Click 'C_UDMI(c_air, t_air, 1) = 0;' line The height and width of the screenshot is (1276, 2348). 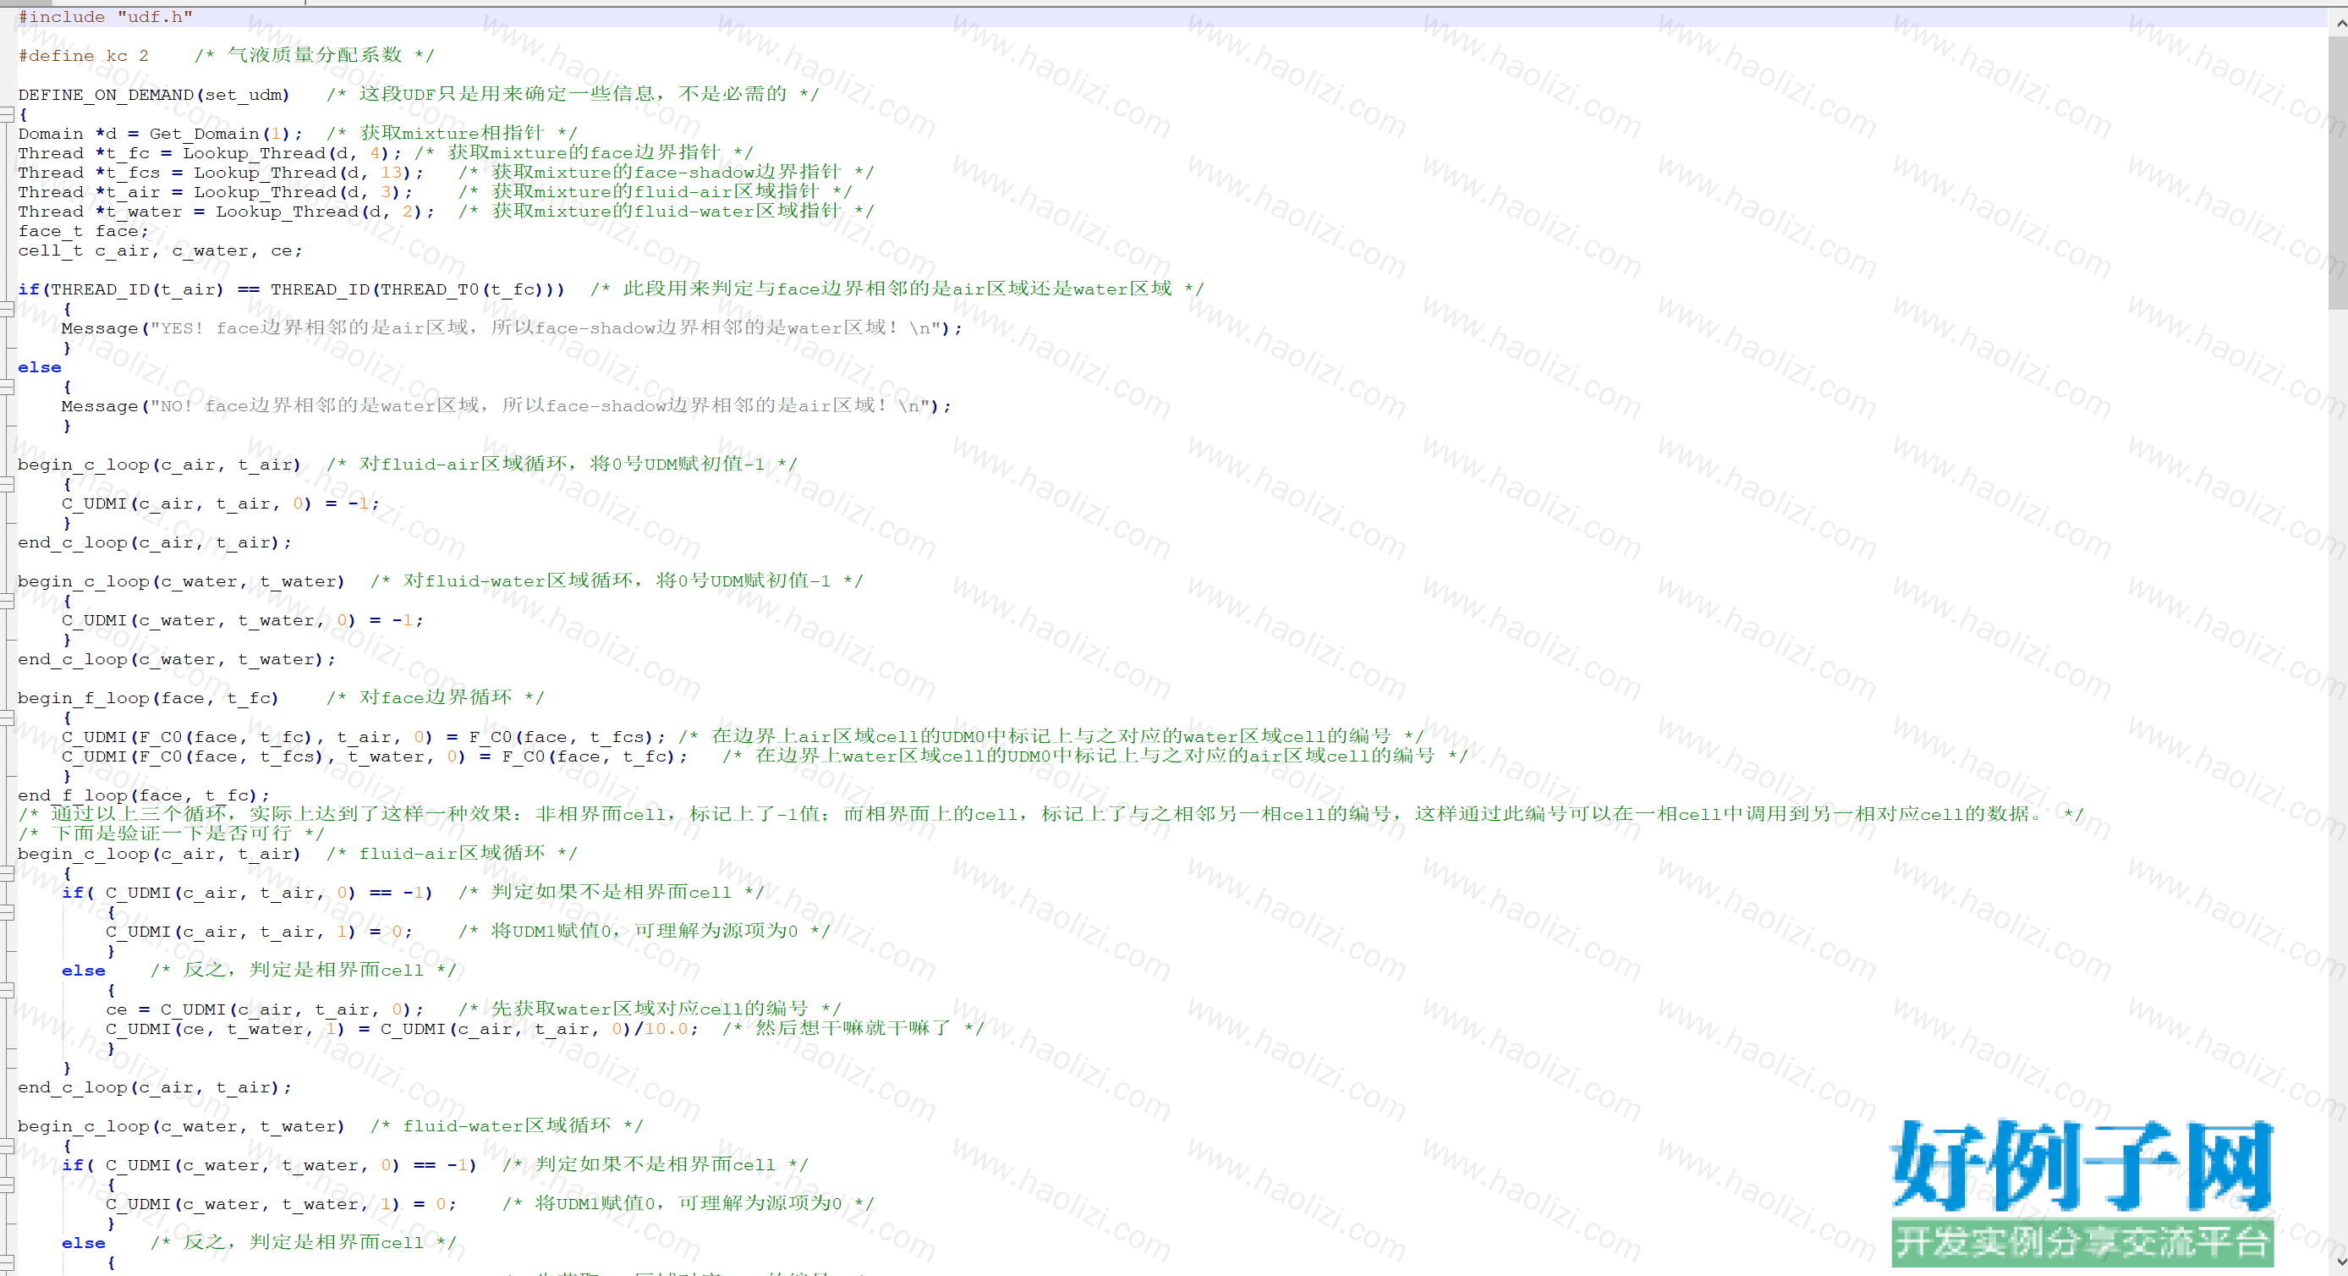pyautogui.click(x=259, y=932)
